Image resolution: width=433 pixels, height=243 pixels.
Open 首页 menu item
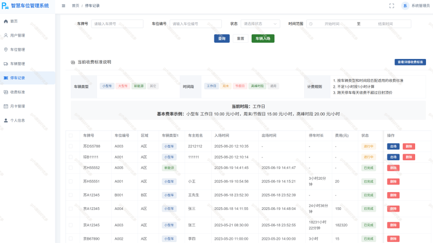[x=28, y=21]
